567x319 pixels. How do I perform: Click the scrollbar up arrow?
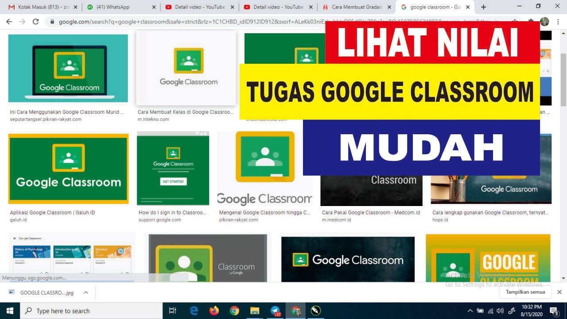pyautogui.click(x=563, y=34)
